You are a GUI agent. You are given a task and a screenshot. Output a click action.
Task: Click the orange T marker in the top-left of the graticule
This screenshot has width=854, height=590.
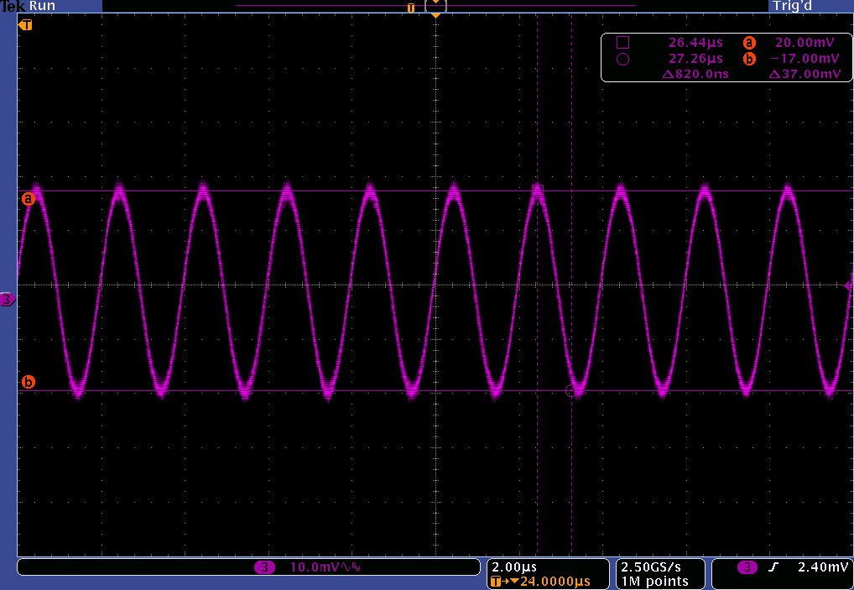tap(27, 25)
